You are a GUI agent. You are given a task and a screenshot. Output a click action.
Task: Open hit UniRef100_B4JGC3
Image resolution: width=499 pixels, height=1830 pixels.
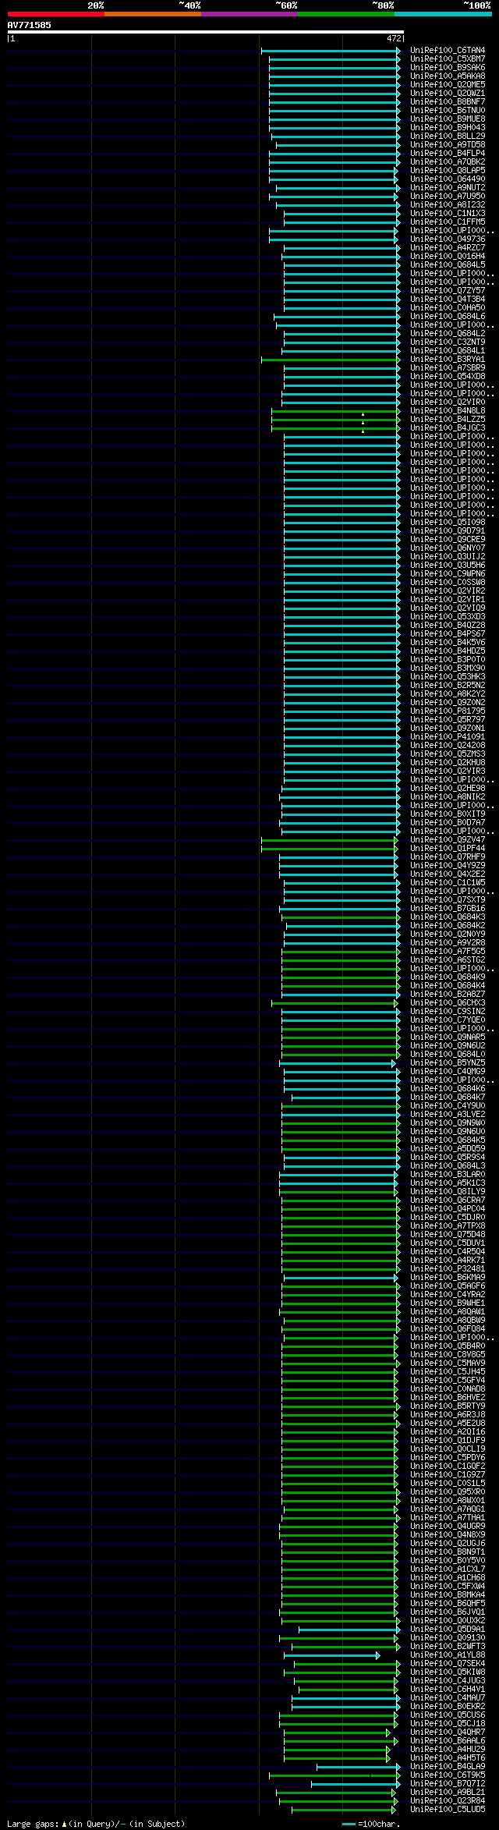point(448,428)
